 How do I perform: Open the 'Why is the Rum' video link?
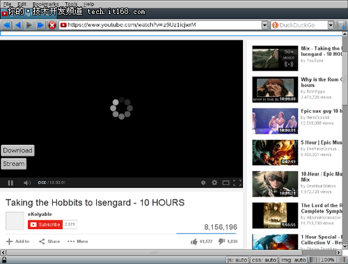click(x=322, y=82)
